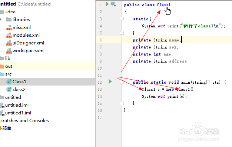Place cursor on 'static' keyword at line 3
Viewport: 232px width, 147px height.
(140, 19)
